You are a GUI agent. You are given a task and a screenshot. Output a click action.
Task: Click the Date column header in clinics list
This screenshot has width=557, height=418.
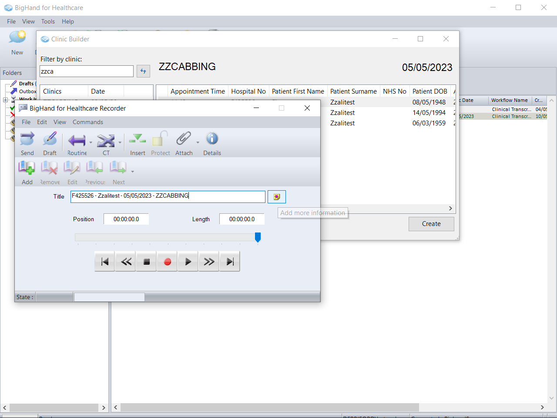pyautogui.click(x=106, y=91)
